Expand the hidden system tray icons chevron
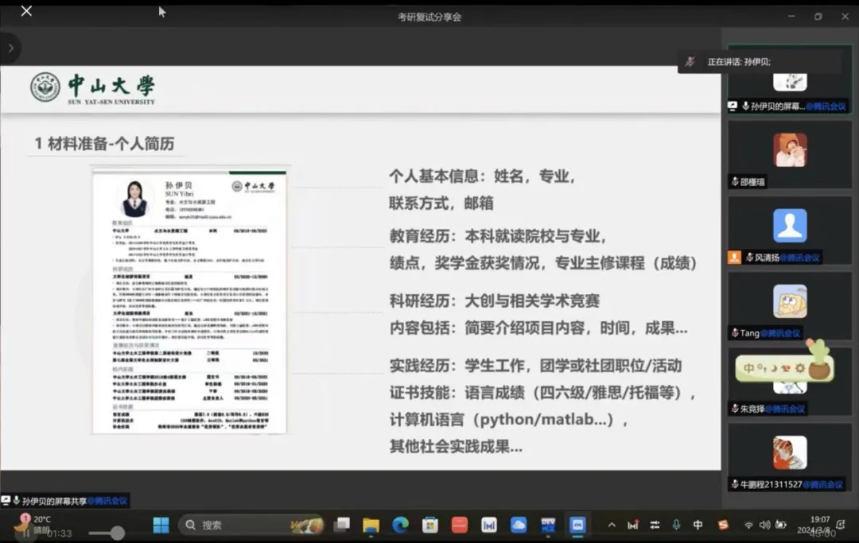The width and height of the screenshot is (859, 543). click(x=611, y=525)
